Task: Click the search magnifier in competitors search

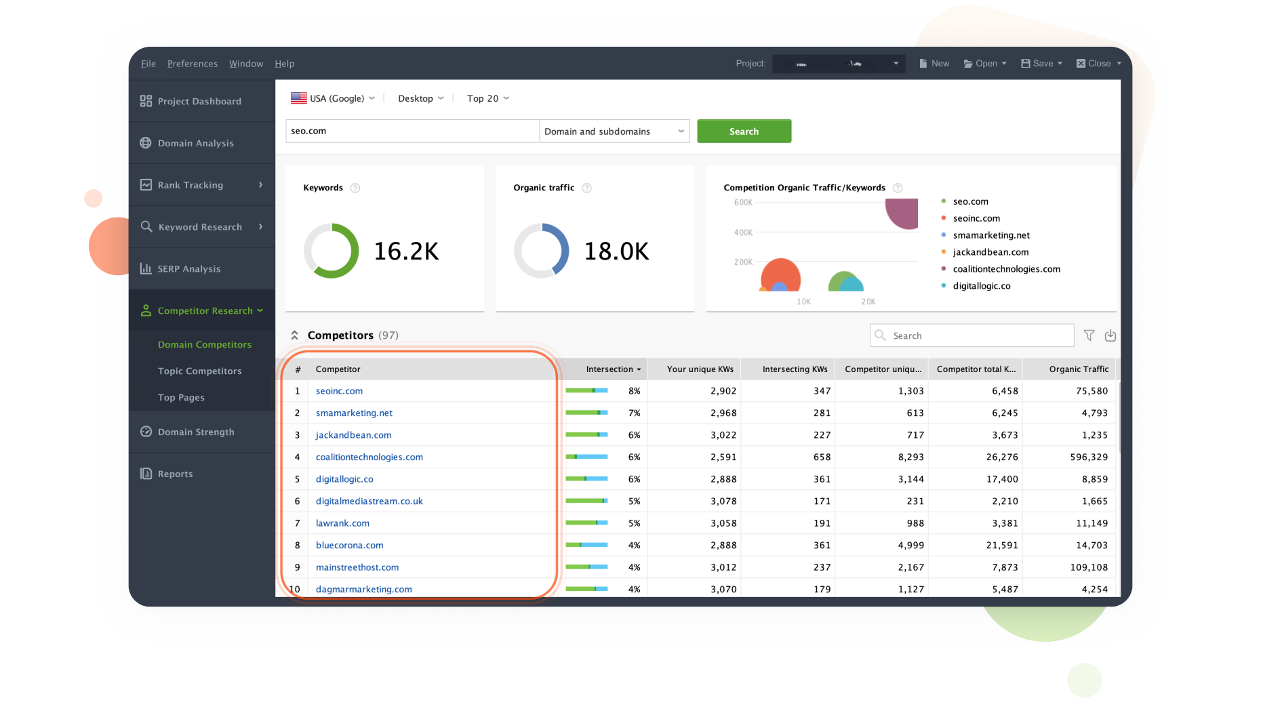Action: tap(881, 335)
